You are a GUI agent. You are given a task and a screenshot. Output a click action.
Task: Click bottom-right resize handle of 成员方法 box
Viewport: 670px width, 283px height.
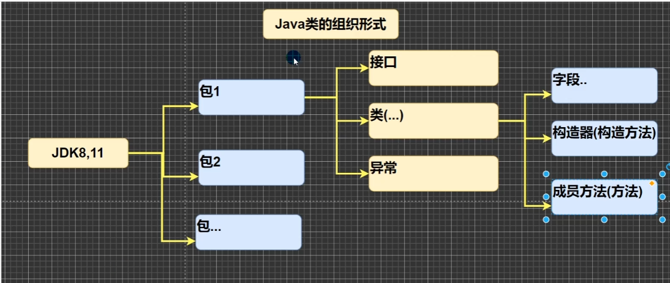pyautogui.click(x=663, y=219)
